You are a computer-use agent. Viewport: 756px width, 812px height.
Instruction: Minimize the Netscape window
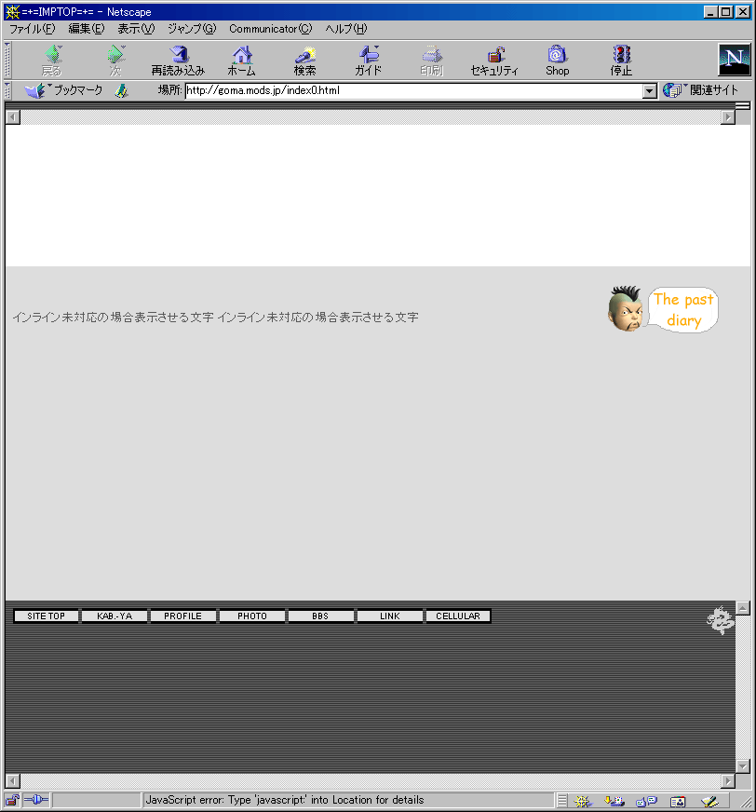[x=711, y=11]
